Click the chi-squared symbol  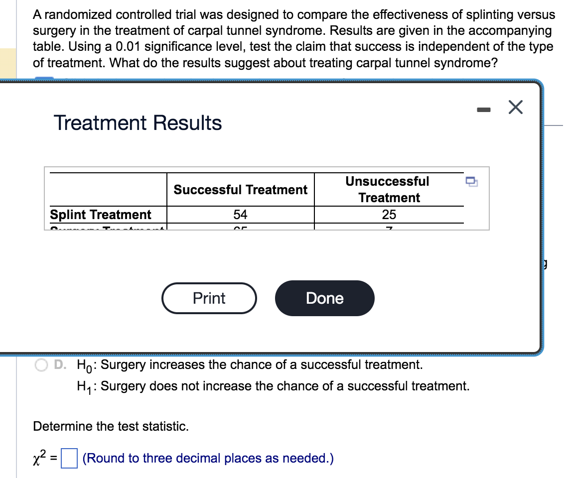(x=37, y=458)
